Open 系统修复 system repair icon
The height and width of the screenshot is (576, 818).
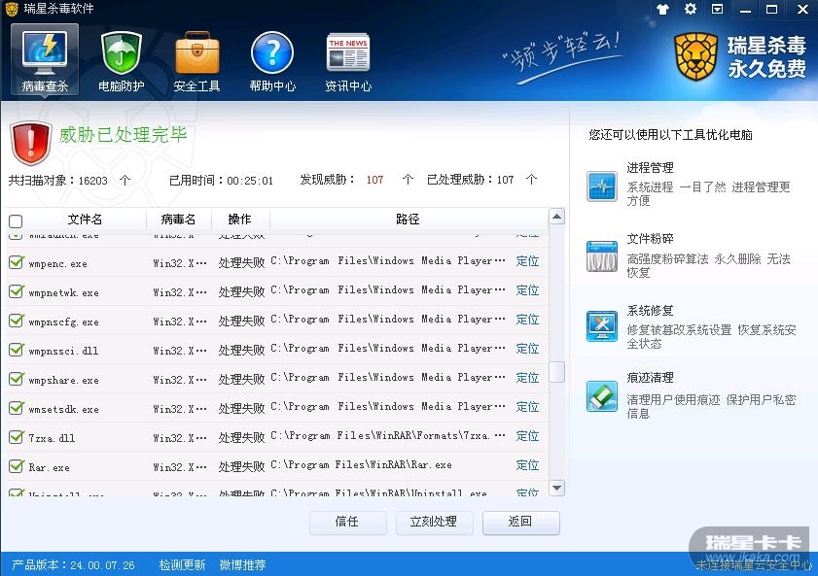601,326
